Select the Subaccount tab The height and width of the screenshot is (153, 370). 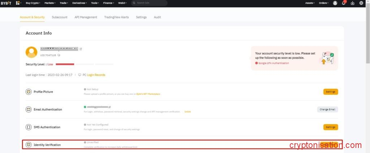pos(60,17)
